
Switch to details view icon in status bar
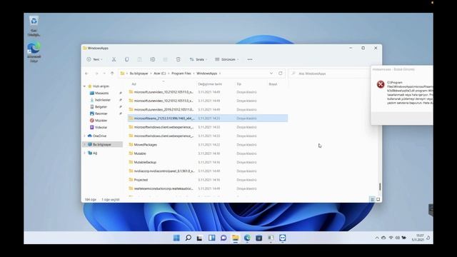click(372, 200)
